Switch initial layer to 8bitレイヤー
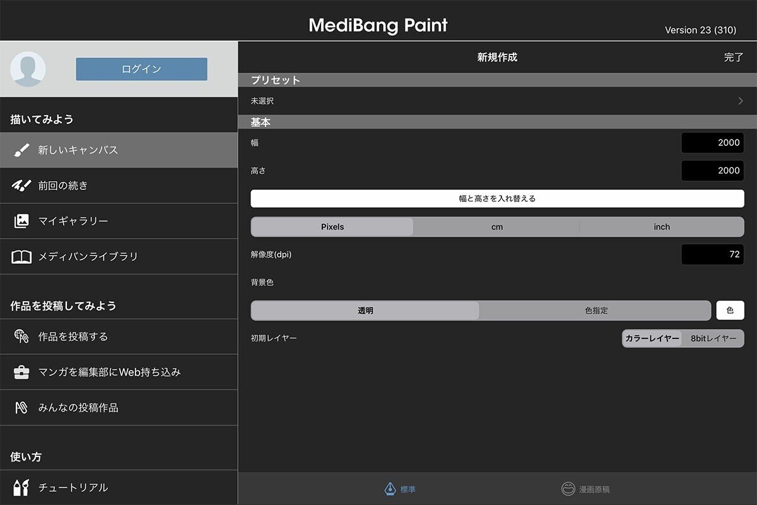This screenshot has width=757, height=505. [713, 338]
